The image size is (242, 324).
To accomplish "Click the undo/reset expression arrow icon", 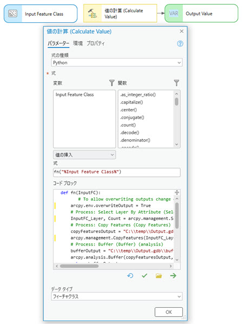I will click(x=130, y=276).
